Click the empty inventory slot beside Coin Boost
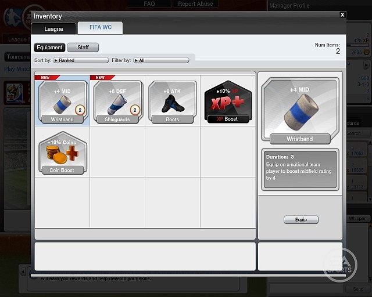The width and height of the screenshot is (372, 297). [x=117, y=153]
